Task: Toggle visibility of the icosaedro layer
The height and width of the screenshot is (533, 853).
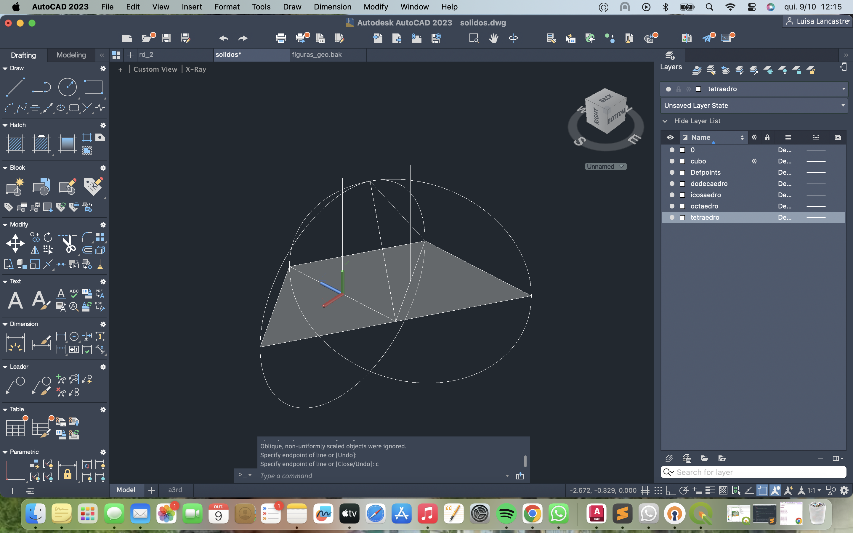Action: 672,195
